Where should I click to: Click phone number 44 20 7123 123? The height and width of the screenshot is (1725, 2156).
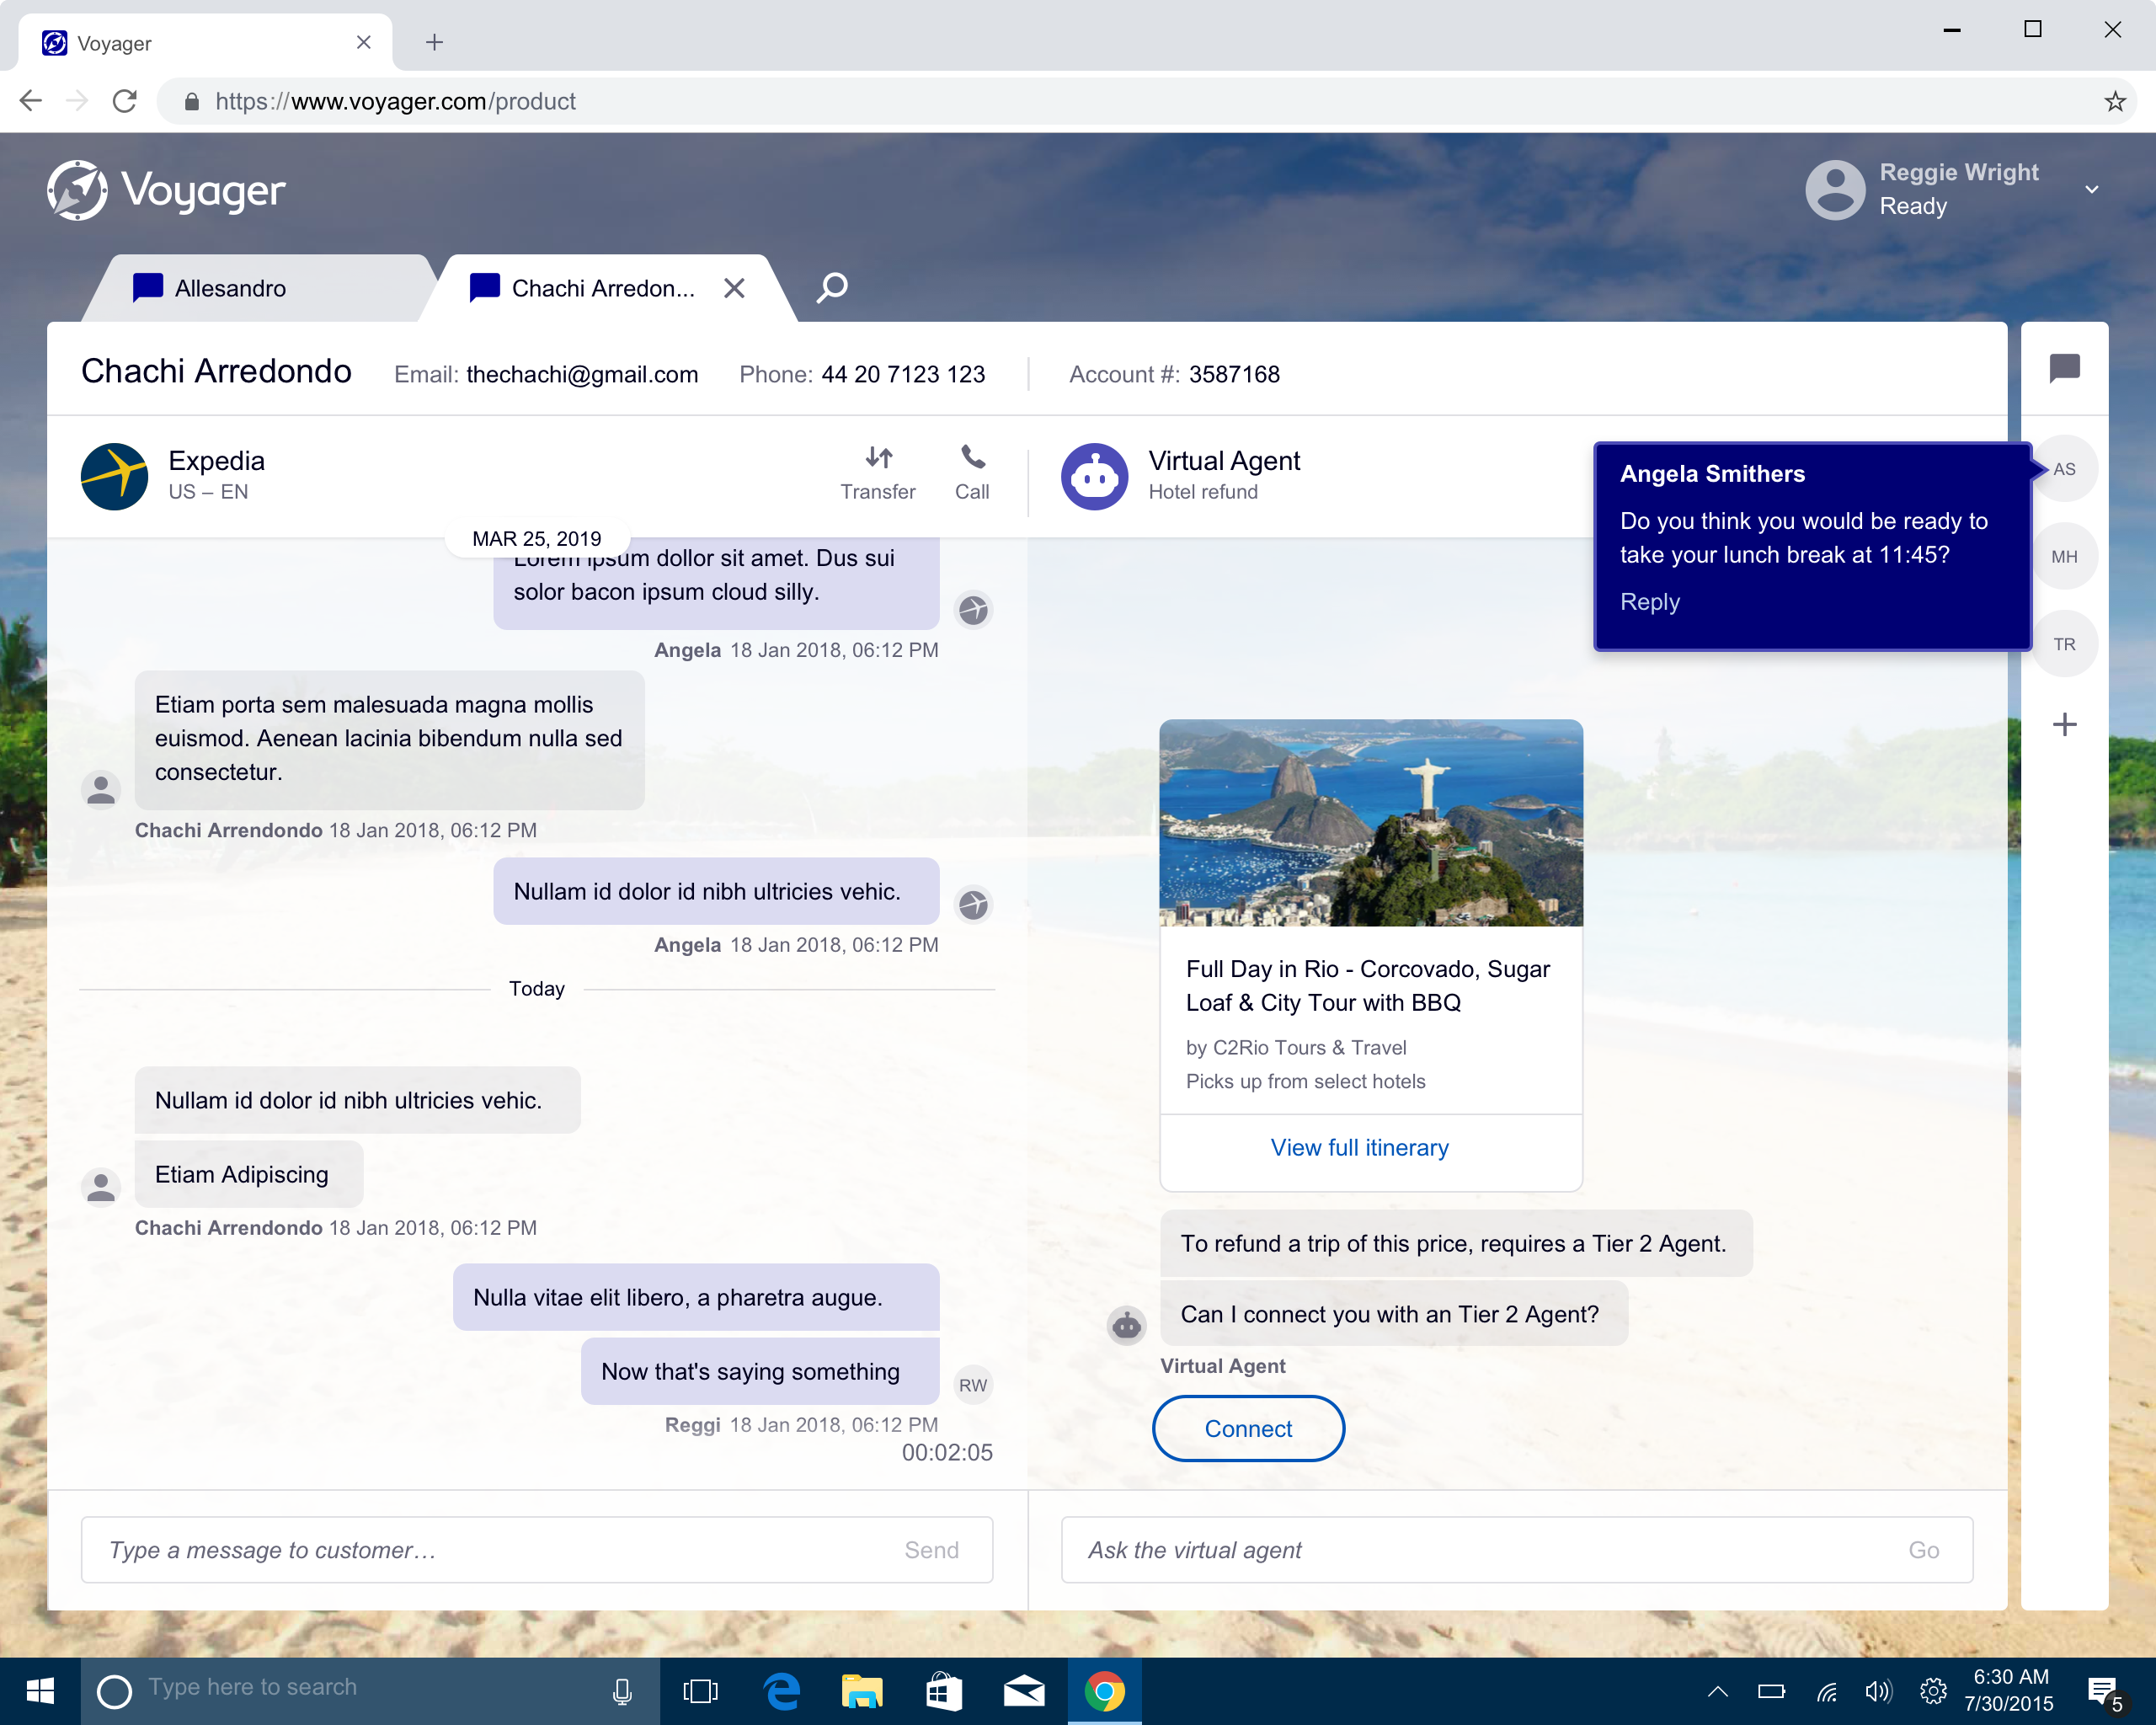(903, 374)
